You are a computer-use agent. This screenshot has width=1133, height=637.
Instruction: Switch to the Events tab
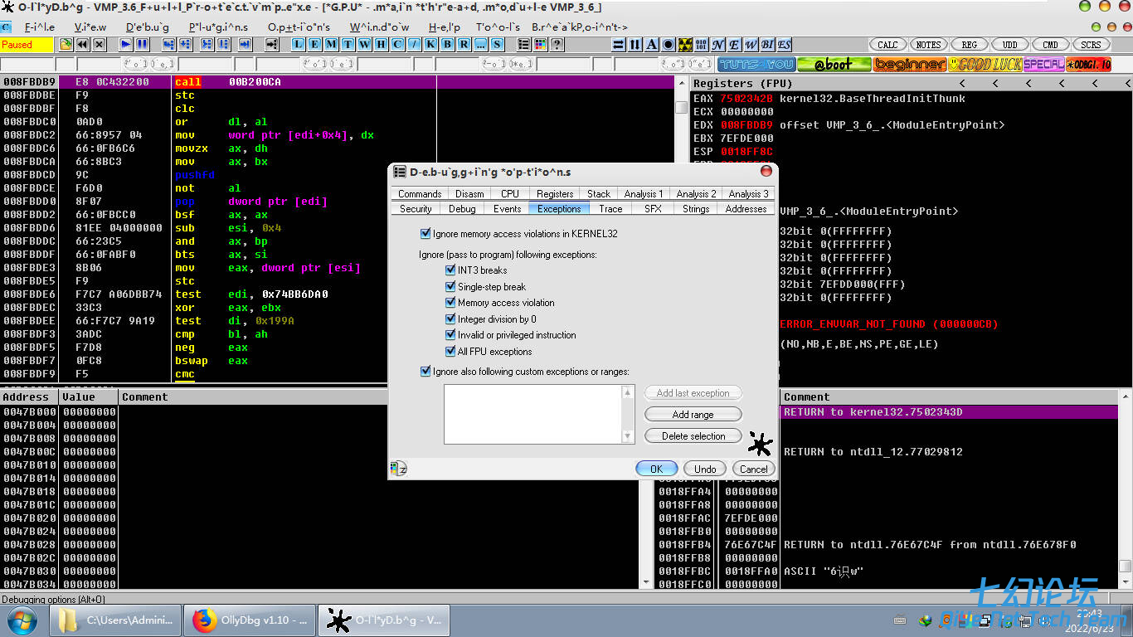tap(508, 209)
